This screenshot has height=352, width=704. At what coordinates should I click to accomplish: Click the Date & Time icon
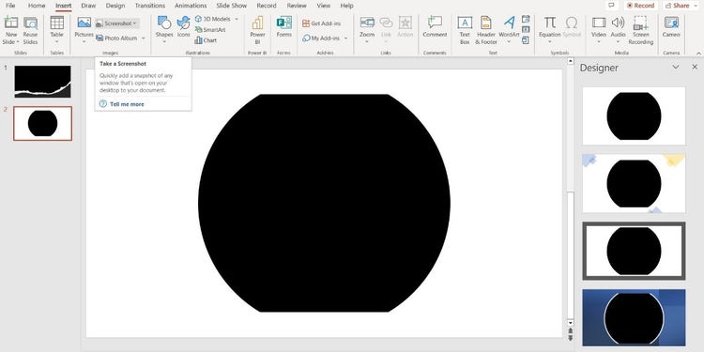[x=526, y=20]
